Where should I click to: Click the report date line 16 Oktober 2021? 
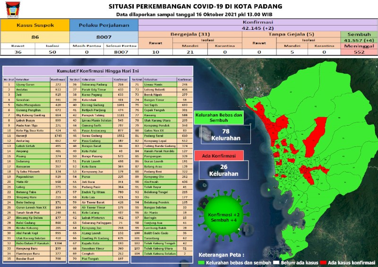pyautogui.click(x=194, y=15)
